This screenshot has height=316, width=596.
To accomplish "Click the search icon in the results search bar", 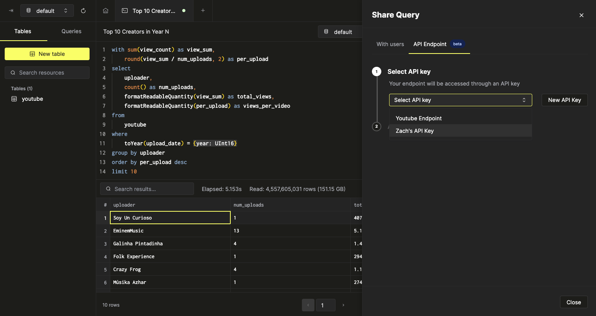I will 108,189.
